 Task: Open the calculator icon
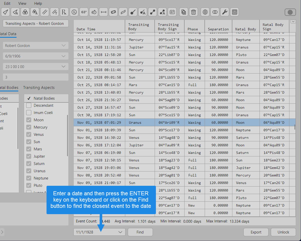tap(234, 12)
